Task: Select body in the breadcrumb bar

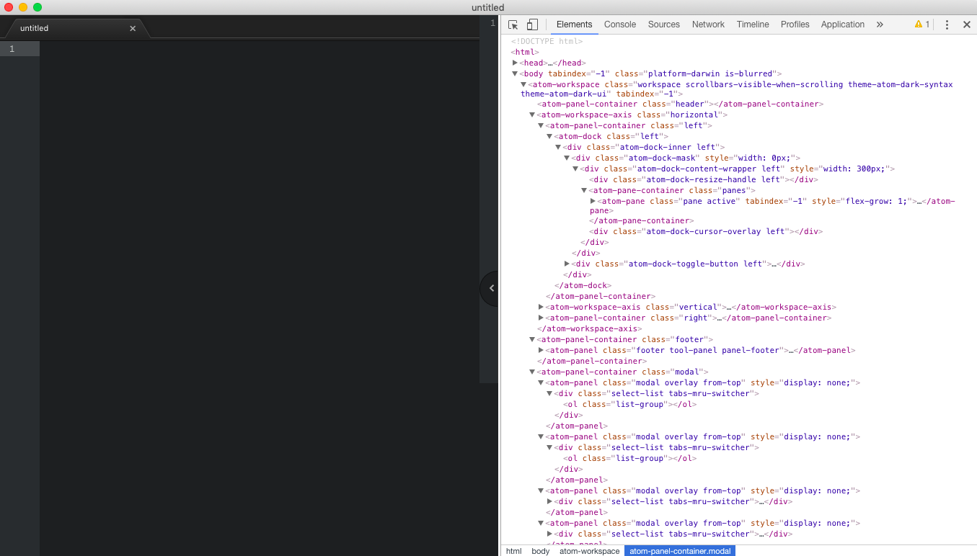Action: (x=540, y=551)
